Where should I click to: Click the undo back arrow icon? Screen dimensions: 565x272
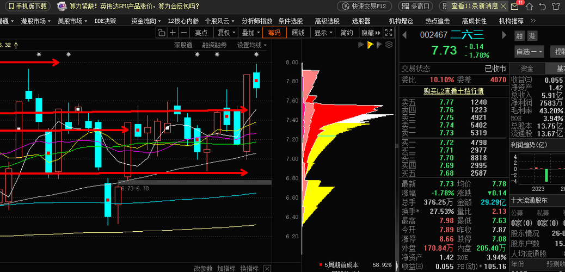coord(542,6)
